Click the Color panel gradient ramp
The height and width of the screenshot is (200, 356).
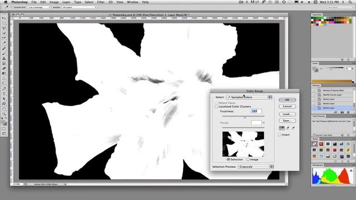click(333, 82)
